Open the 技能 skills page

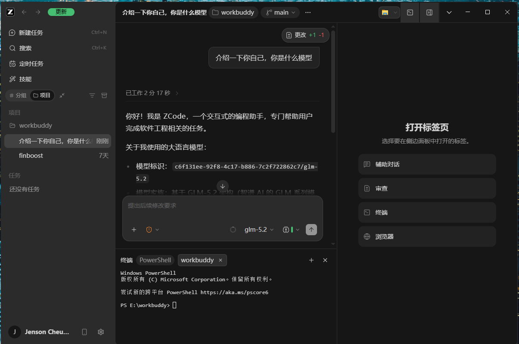58,79
